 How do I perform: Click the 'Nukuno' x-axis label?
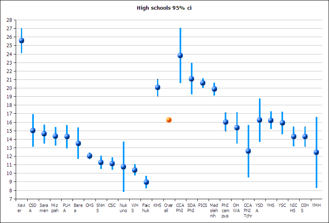click(x=123, y=208)
